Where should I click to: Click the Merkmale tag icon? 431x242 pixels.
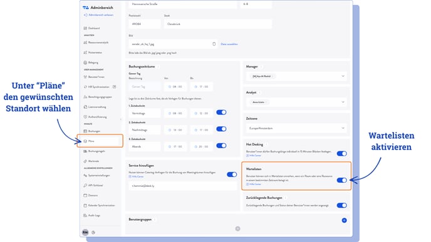tap(85, 161)
